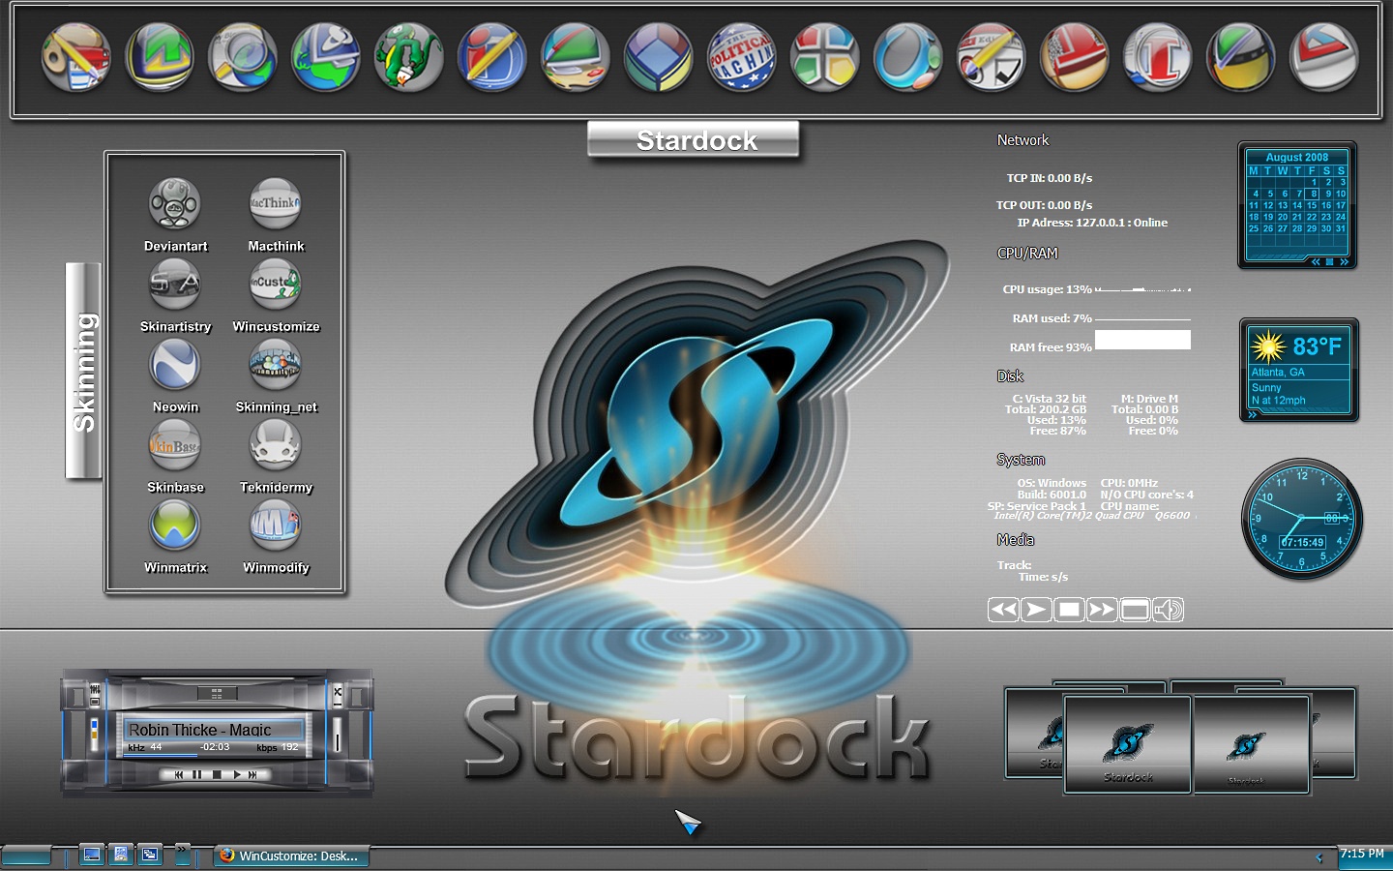Image resolution: width=1393 pixels, height=871 pixels.
Task: Click the music player volume slider
Action: [x=338, y=735]
